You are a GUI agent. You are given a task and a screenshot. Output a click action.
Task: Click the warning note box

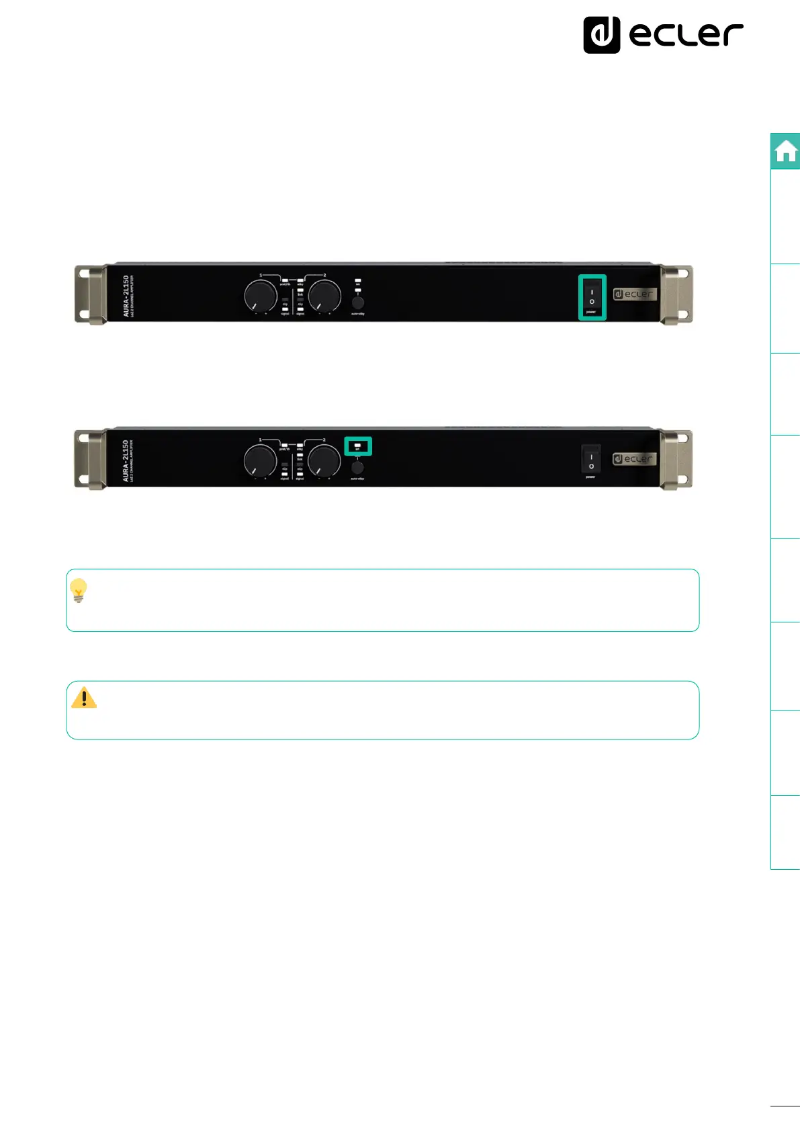[x=383, y=710]
